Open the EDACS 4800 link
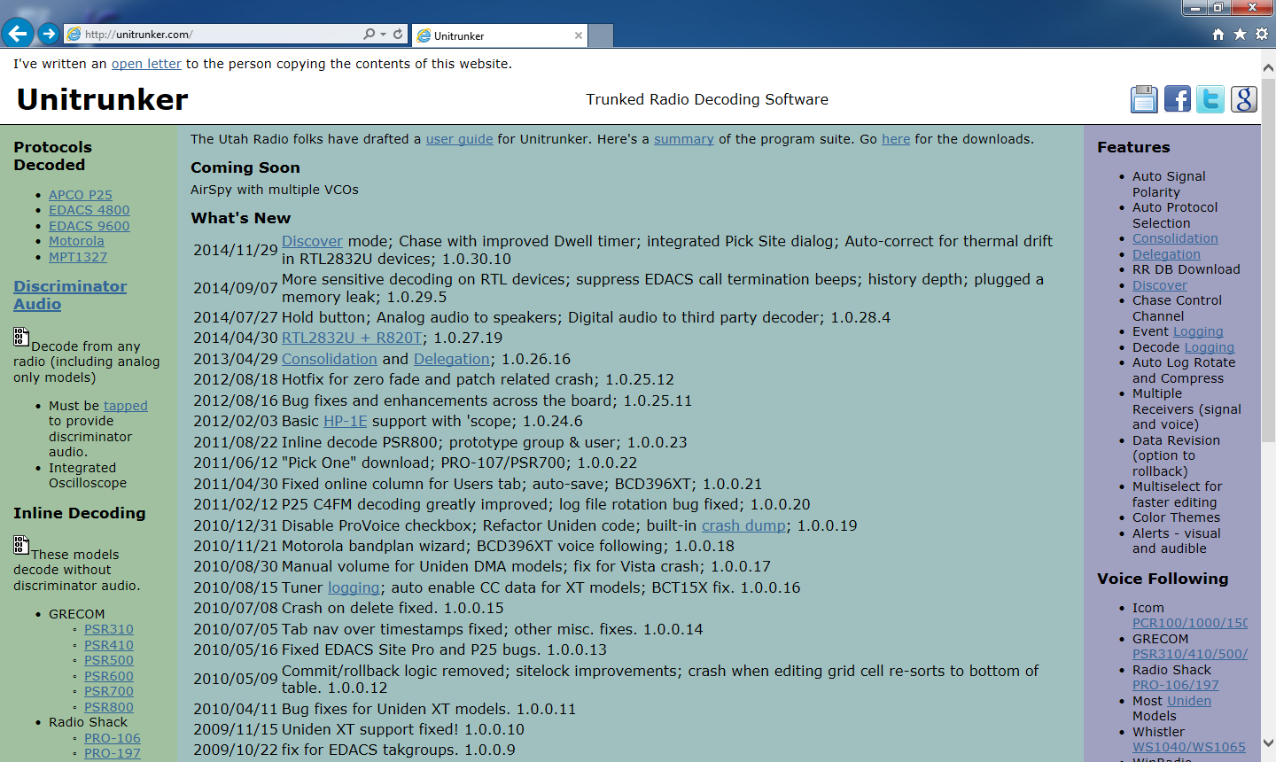The width and height of the screenshot is (1276, 762). pos(89,210)
